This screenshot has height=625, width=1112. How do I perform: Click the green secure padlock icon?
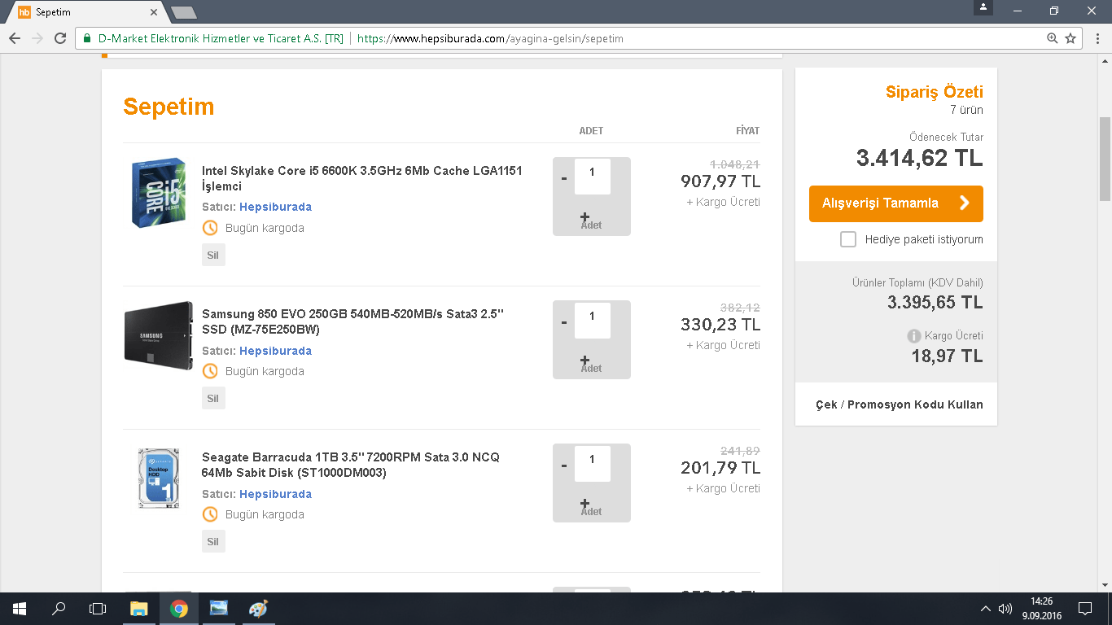88,38
